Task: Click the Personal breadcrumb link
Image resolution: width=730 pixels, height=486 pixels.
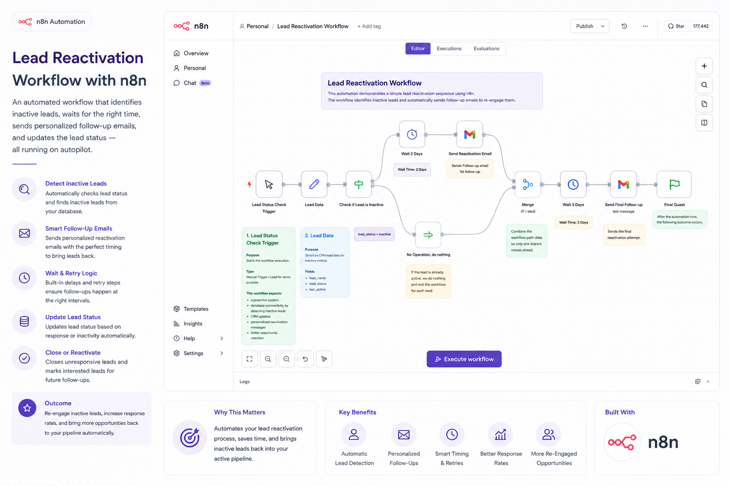Action: (254, 26)
